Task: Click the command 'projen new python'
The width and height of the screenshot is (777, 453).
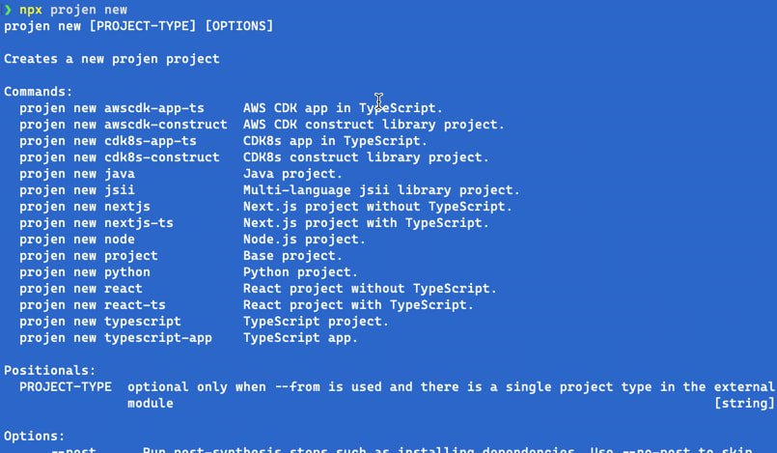Action: click(x=85, y=272)
